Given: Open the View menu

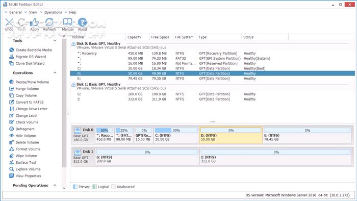Looking at the screenshot, I should click(x=33, y=12).
